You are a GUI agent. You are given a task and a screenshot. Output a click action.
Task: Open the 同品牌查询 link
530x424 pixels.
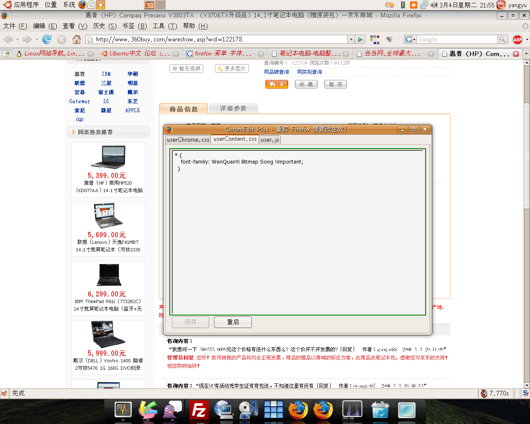[x=277, y=72]
